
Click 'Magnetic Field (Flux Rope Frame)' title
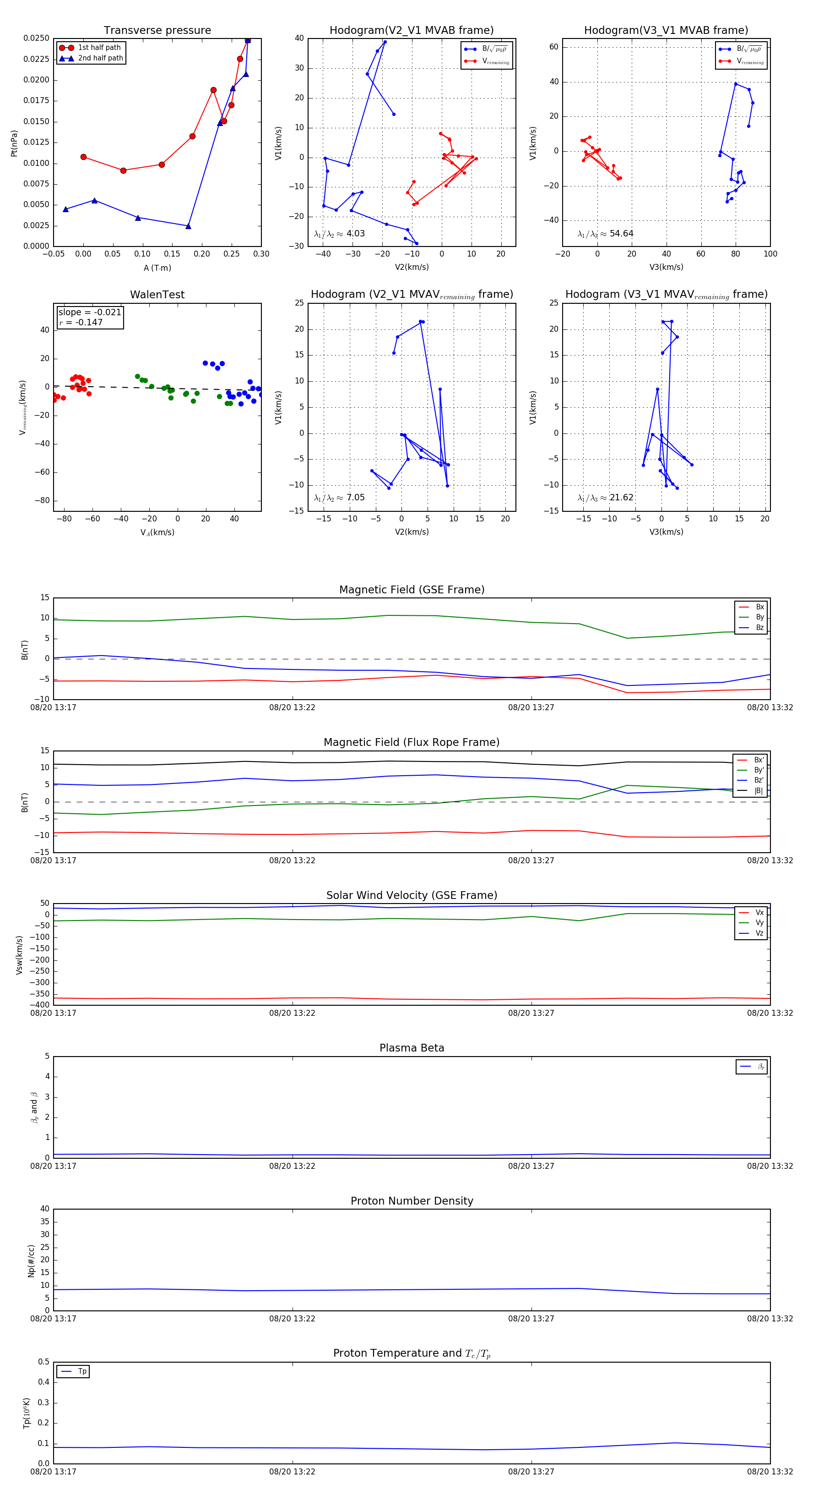tap(412, 742)
